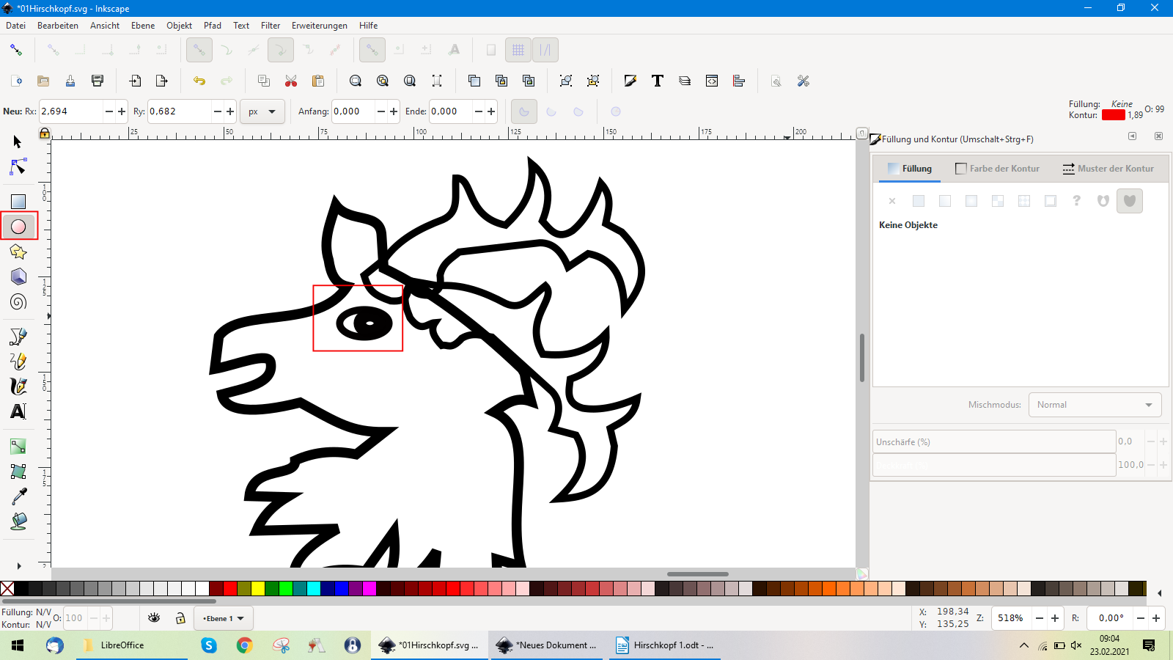The image size is (1173, 660).
Task: Select the Star and polygon tool
Action: click(18, 252)
